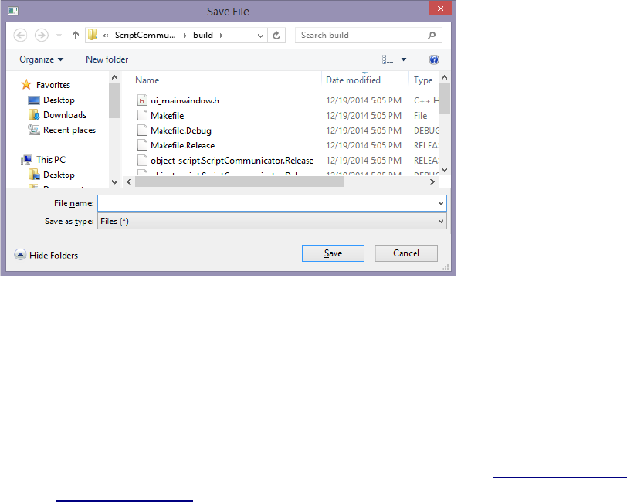Select the Makefile file

[x=167, y=116]
